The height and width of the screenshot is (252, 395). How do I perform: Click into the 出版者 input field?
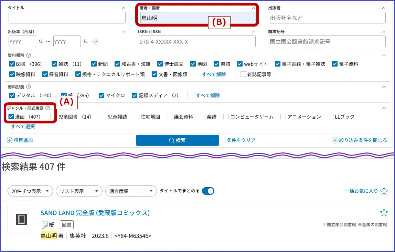[x=327, y=18]
